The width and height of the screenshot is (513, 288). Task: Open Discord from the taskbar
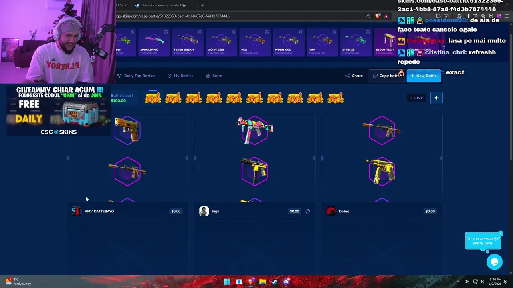coord(286,282)
